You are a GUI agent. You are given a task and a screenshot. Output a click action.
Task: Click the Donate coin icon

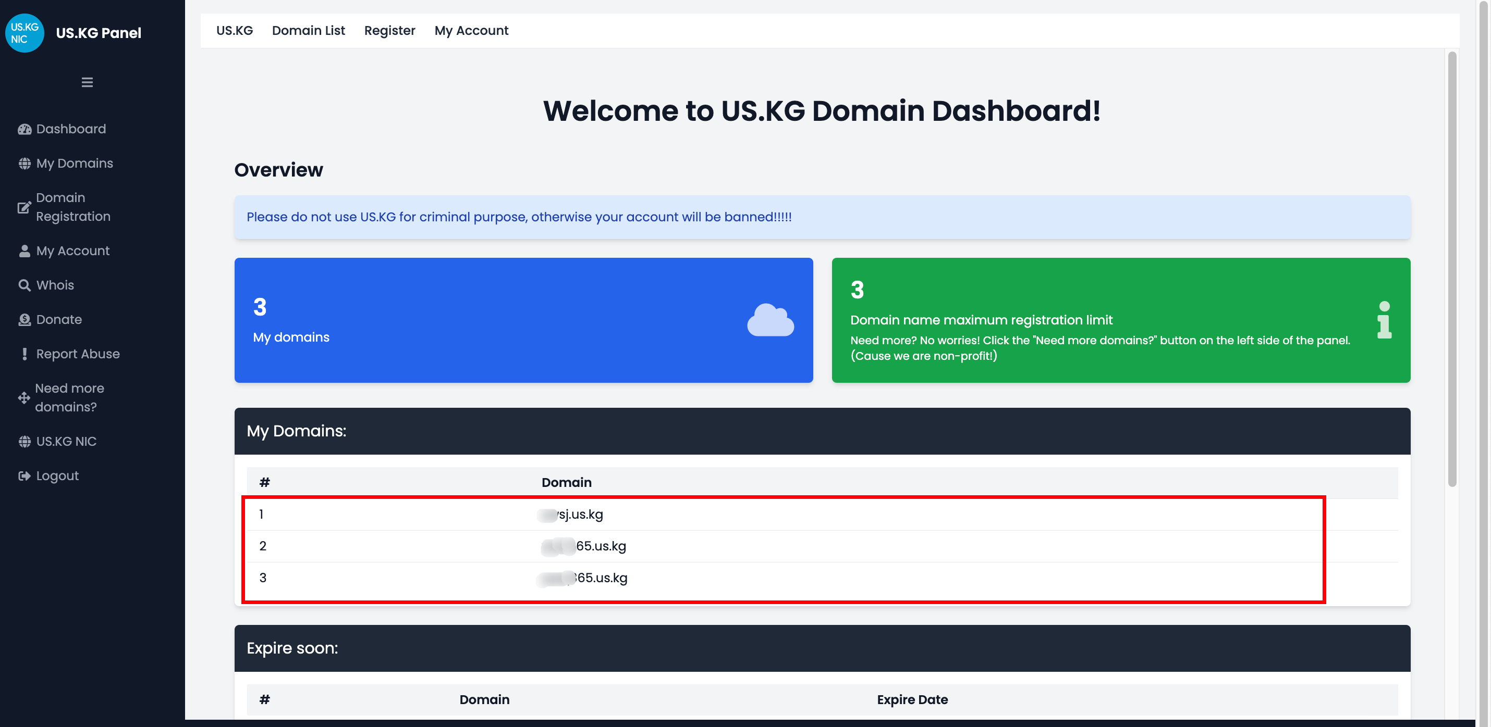(24, 319)
